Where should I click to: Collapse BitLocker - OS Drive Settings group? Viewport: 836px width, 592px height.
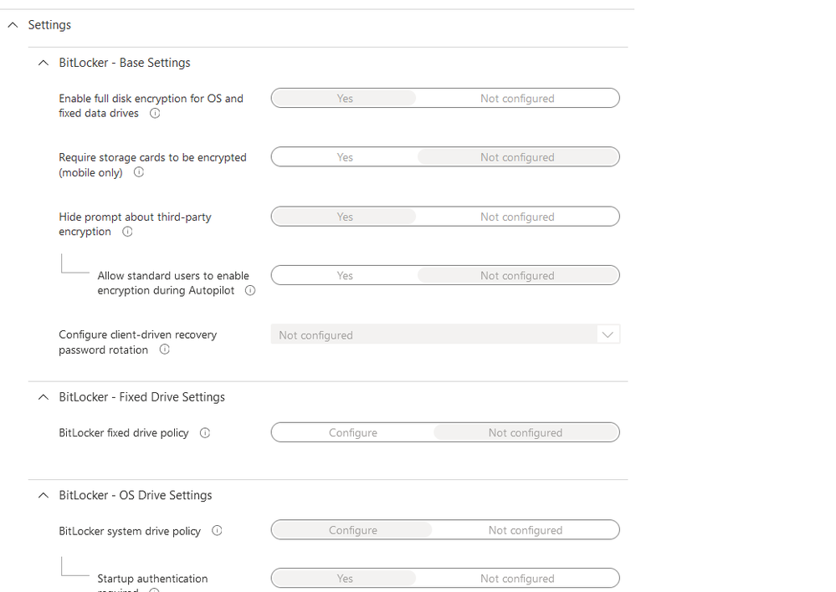44,495
